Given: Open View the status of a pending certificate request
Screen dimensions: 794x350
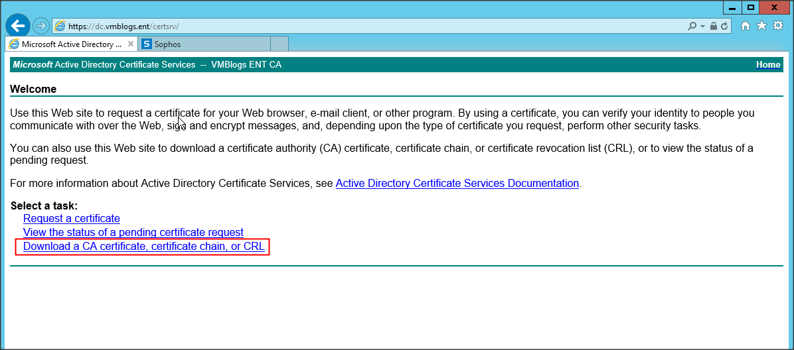Looking at the screenshot, I should [x=133, y=233].
